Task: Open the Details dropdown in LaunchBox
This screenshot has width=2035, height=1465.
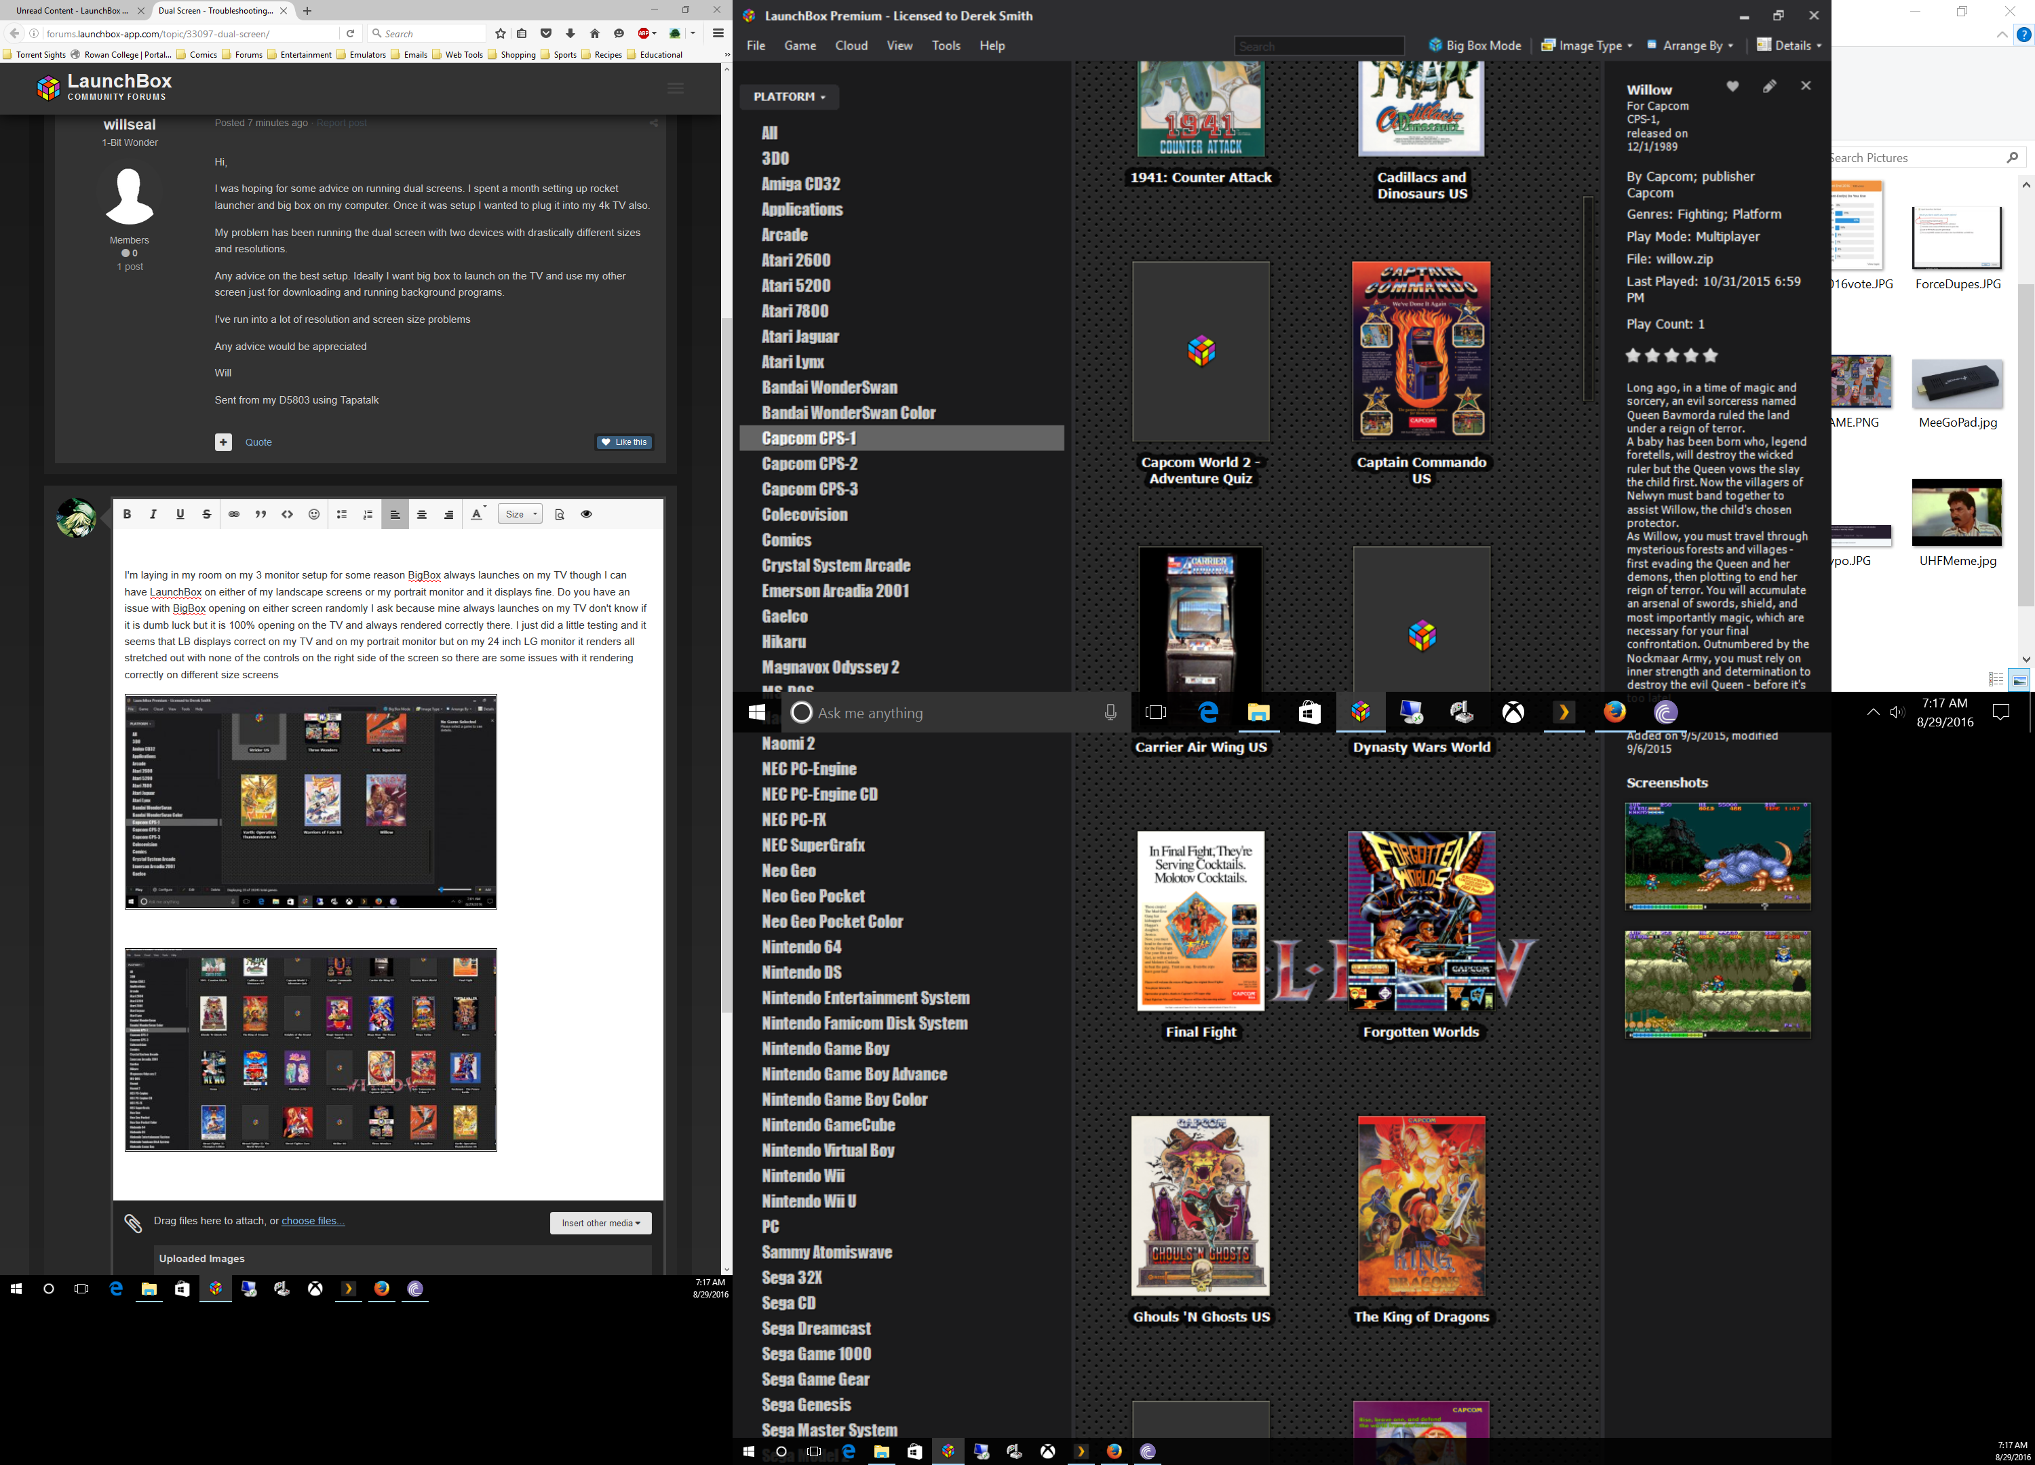Action: coord(1789,45)
